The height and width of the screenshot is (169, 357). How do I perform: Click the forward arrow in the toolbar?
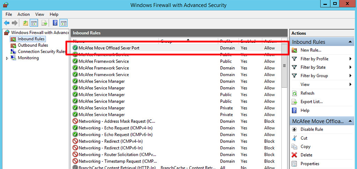[15, 23]
